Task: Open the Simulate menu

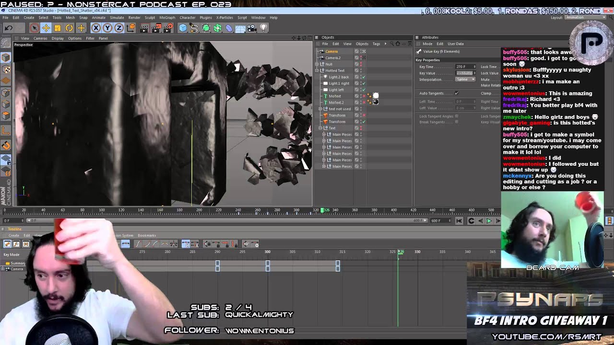Action: [117, 18]
